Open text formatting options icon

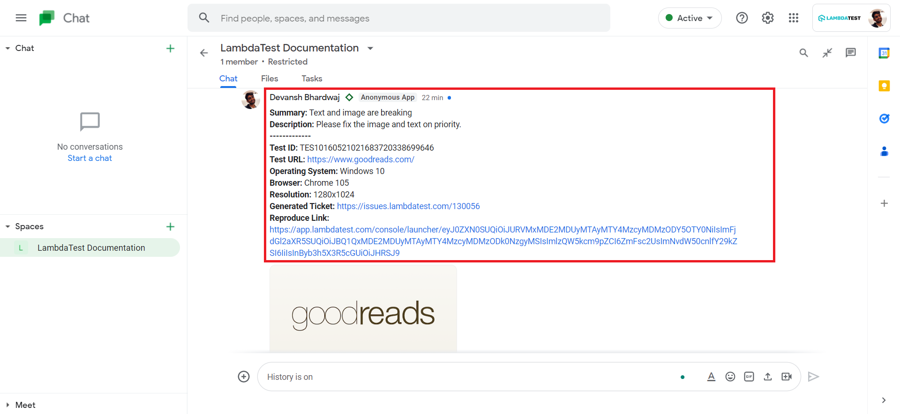click(x=711, y=377)
